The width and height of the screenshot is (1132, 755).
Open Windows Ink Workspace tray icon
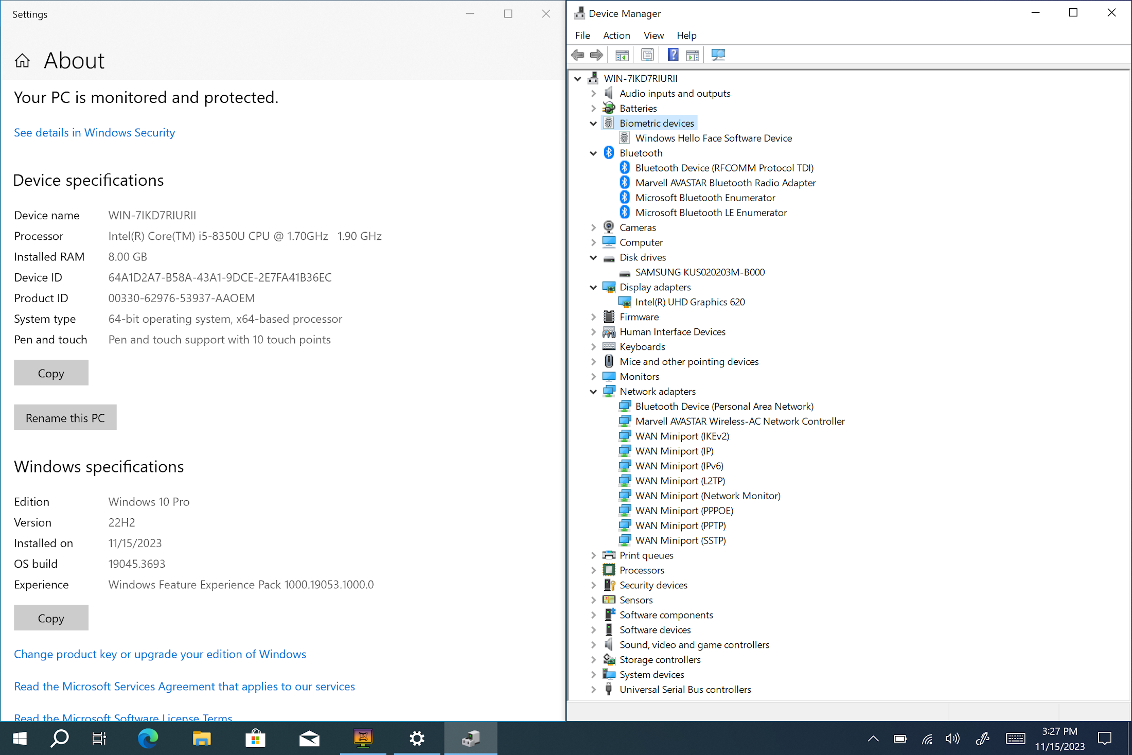982,739
